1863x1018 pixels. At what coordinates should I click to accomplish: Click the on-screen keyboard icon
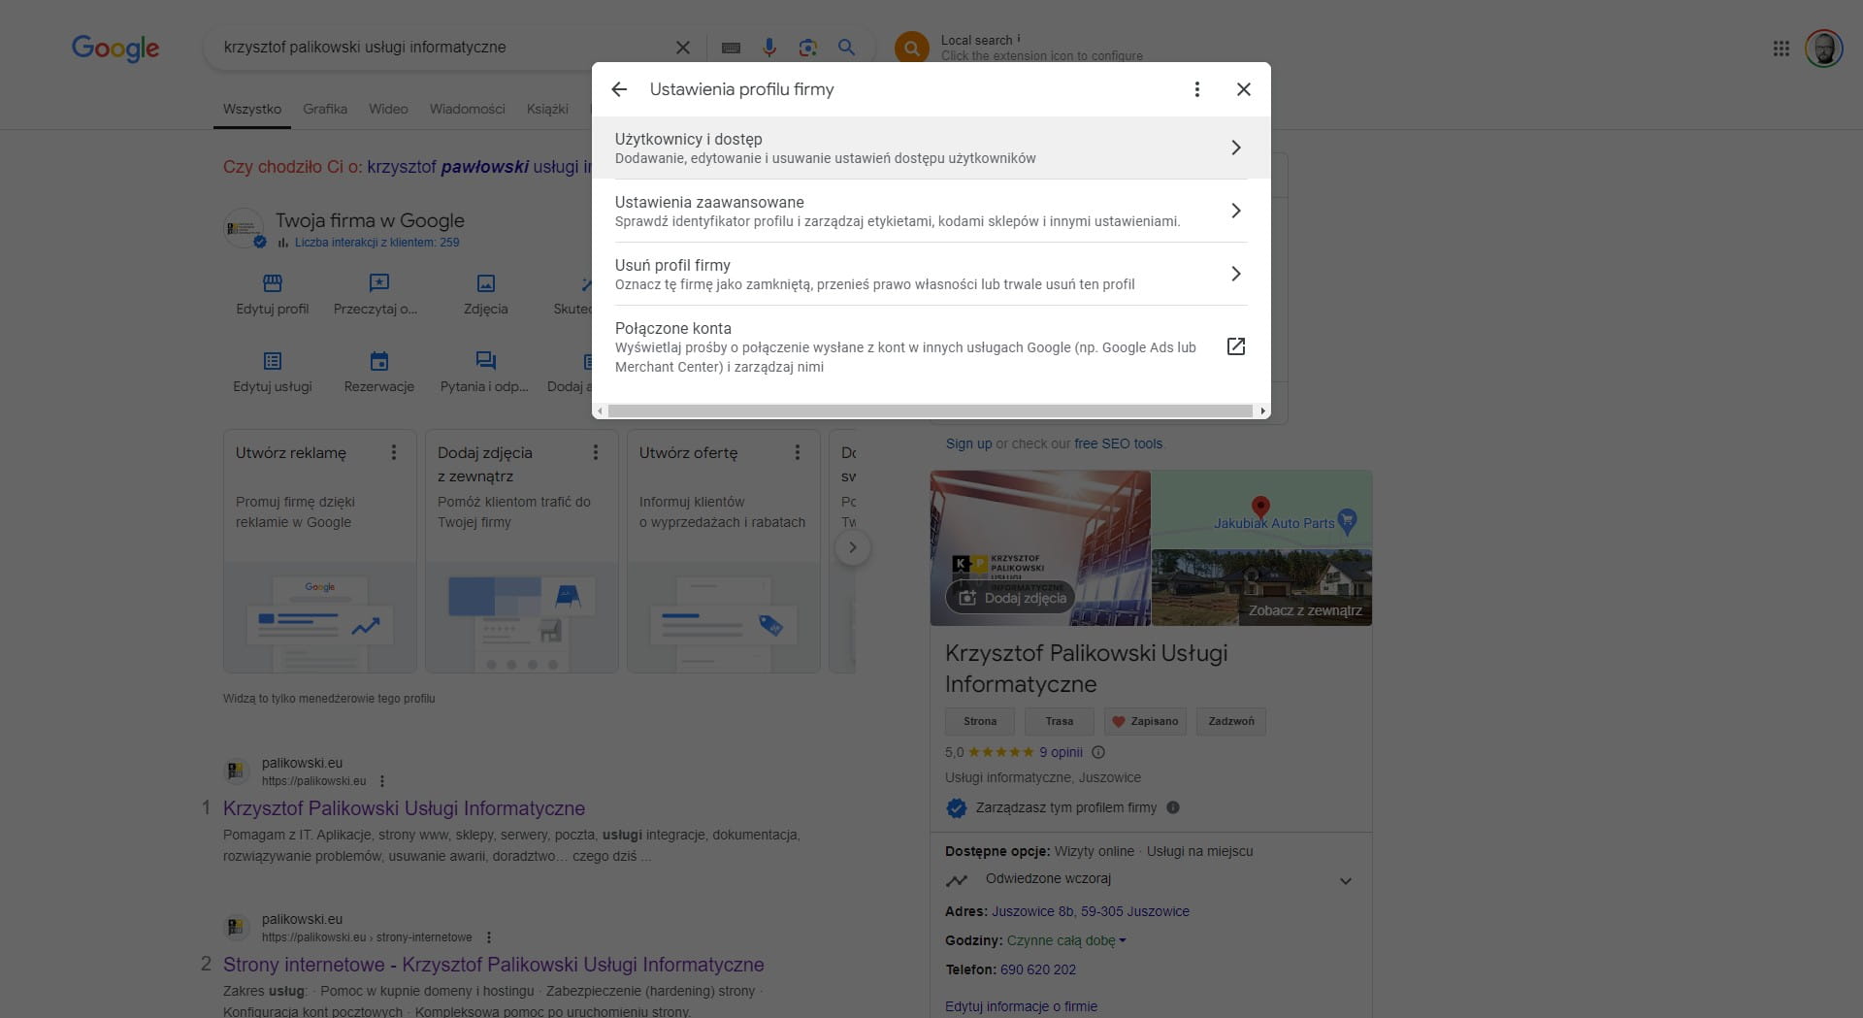[731, 48]
